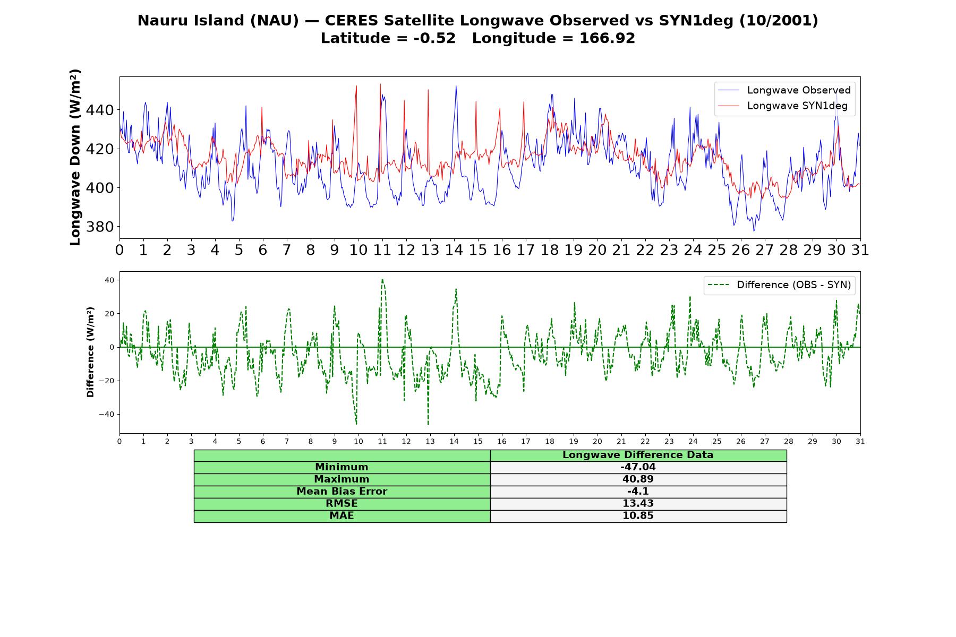The width and height of the screenshot is (956, 637).
Task: Select the Longwave SYN1deg legend label
Action: (x=797, y=106)
